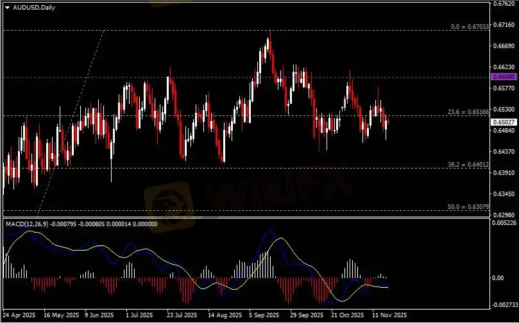Viewport: 519px width, 323px height.
Task: Click the 0.65770 price axis value
Action: pos(504,88)
